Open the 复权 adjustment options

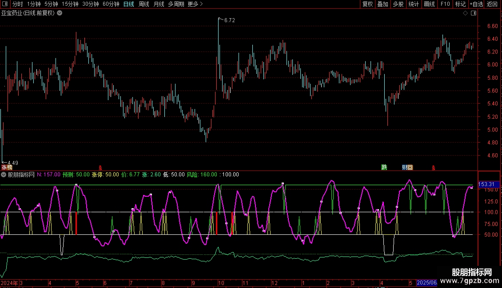[367, 4]
